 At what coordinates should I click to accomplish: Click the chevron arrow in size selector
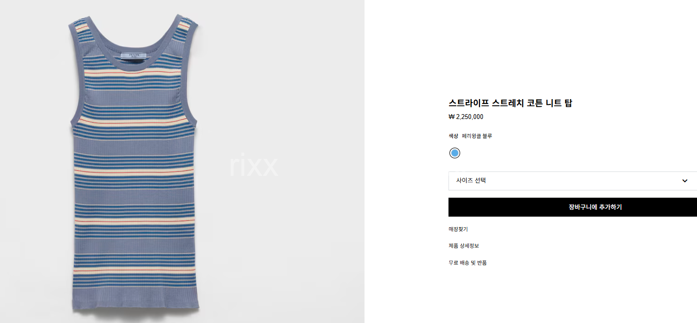pyautogui.click(x=685, y=181)
